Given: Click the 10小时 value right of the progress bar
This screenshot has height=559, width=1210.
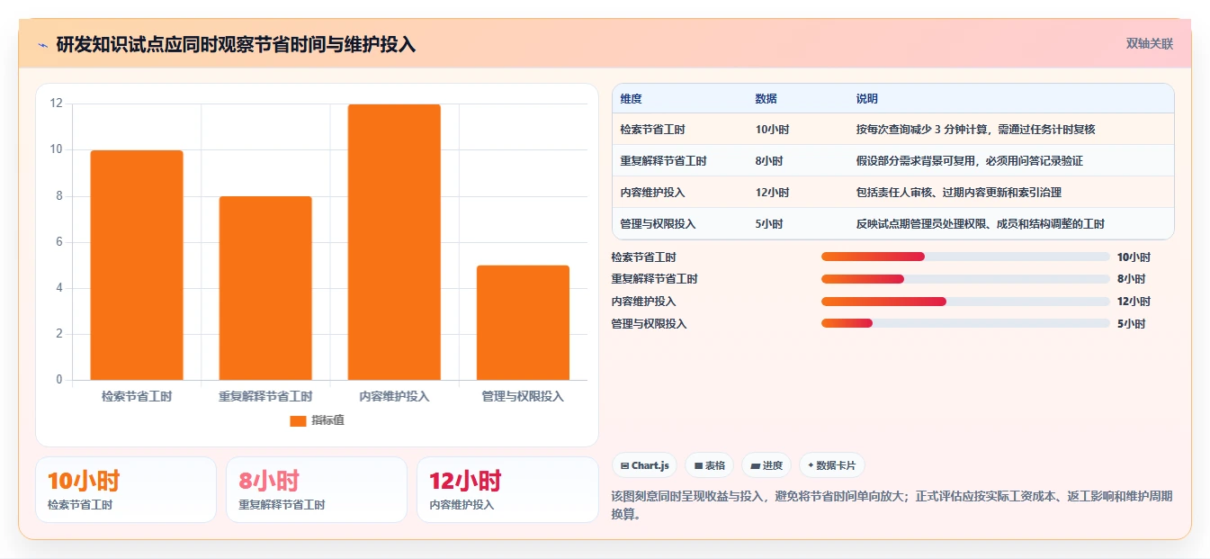Looking at the screenshot, I should [x=1134, y=257].
